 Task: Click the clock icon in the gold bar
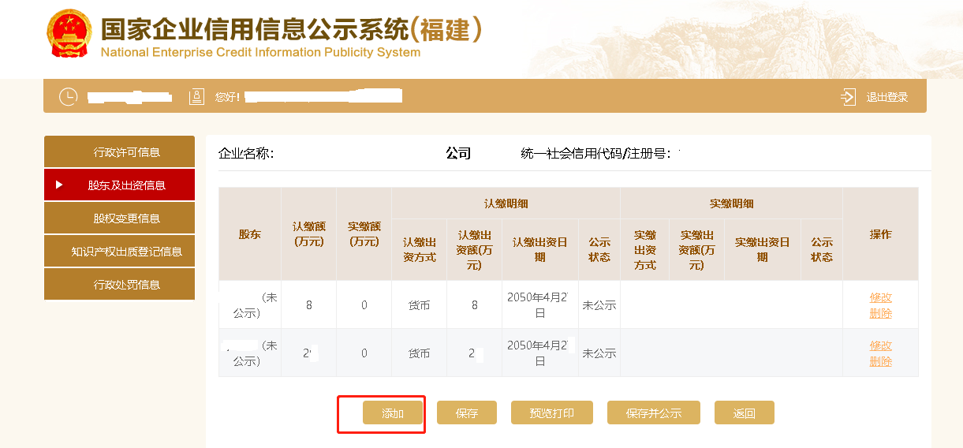[69, 96]
